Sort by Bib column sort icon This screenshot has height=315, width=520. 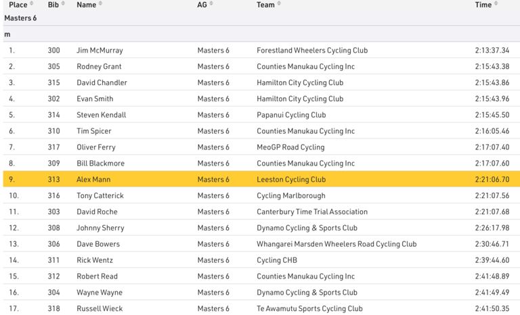click(x=63, y=3)
